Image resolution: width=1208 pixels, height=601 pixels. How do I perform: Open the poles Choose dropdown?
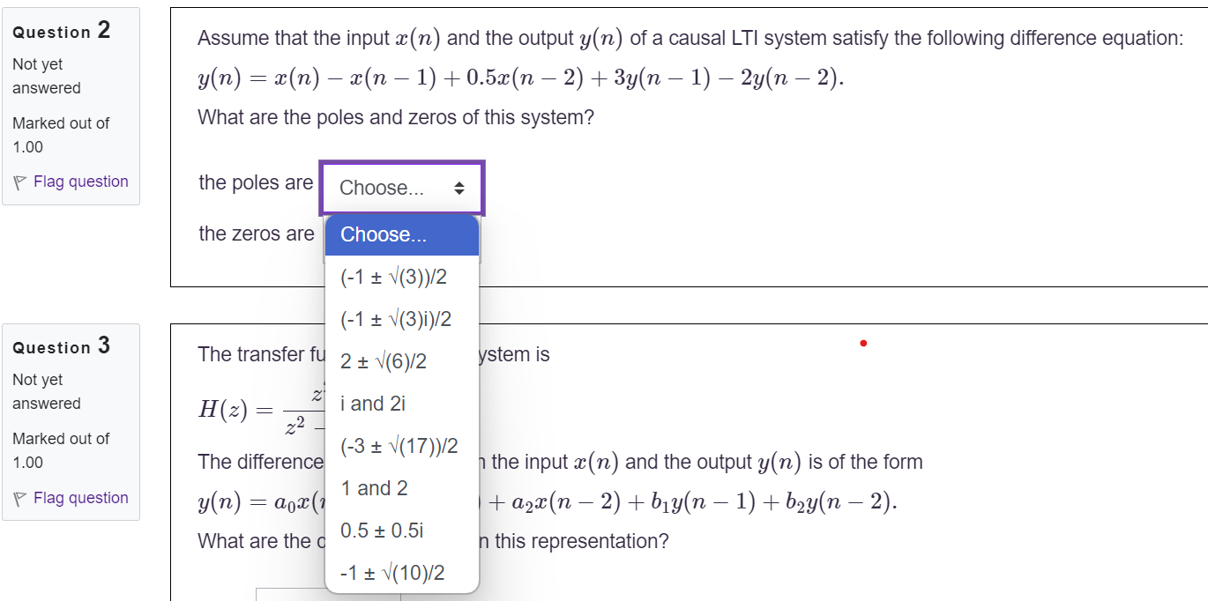click(401, 187)
